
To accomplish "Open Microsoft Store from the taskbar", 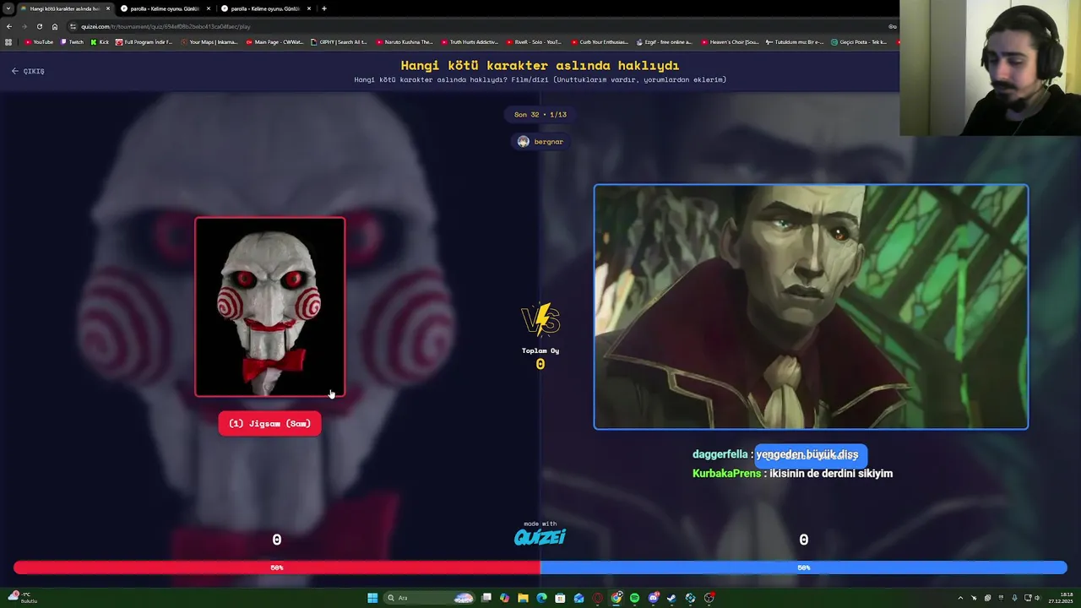I will 560,598.
